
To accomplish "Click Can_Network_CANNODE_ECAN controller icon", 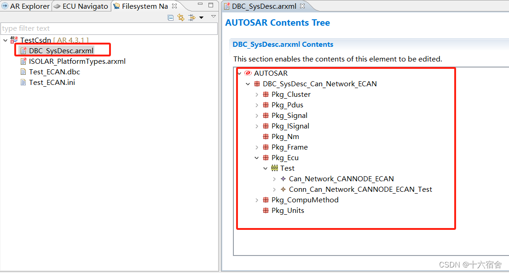I will (283, 179).
